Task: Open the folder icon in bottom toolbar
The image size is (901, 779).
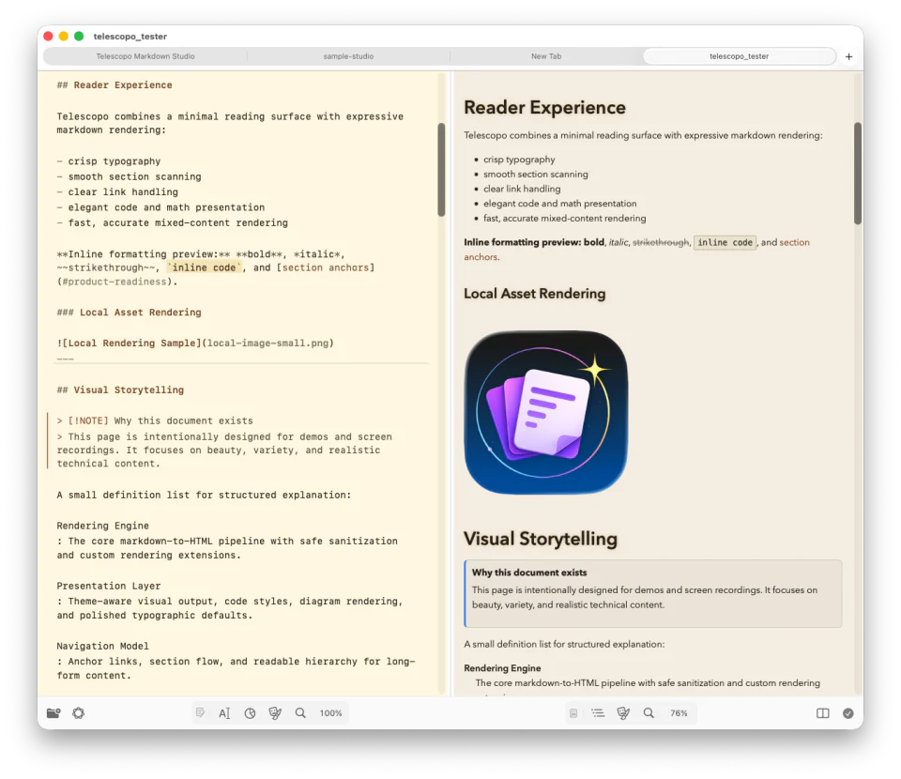Action: coord(53,713)
